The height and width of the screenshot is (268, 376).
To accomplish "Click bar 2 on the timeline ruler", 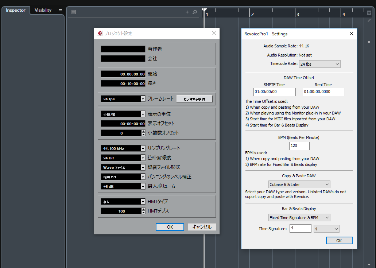I will 252,14.
